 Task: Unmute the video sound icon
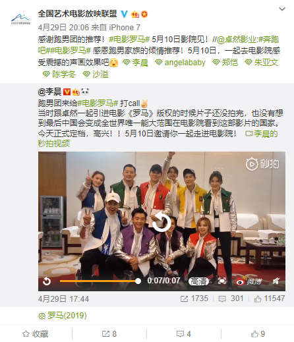click(x=276, y=281)
